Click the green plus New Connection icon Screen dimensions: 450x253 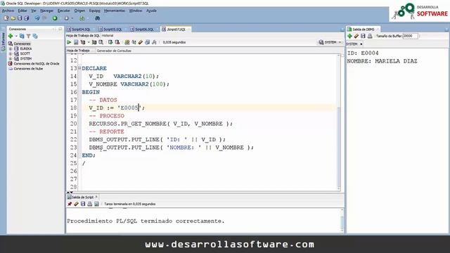point(11,36)
